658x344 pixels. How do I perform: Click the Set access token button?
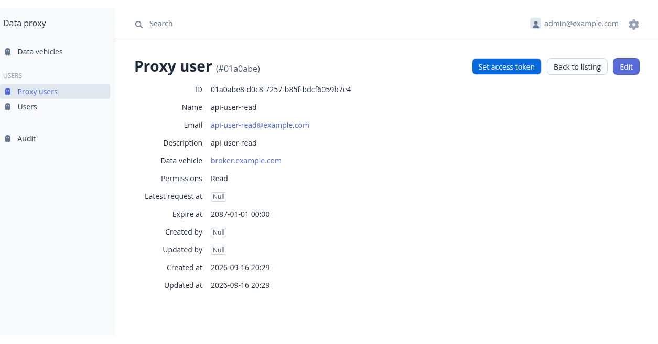pyautogui.click(x=506, y=66)
